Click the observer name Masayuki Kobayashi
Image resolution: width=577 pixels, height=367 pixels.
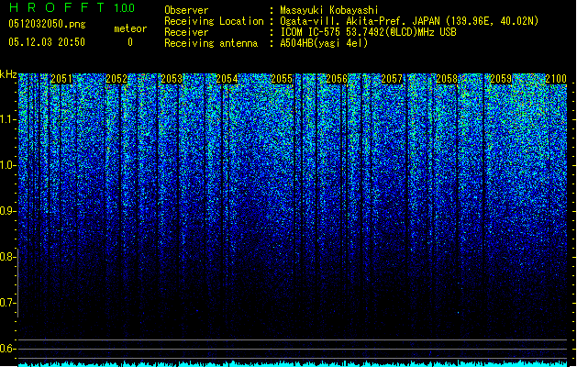click(329, 10)
